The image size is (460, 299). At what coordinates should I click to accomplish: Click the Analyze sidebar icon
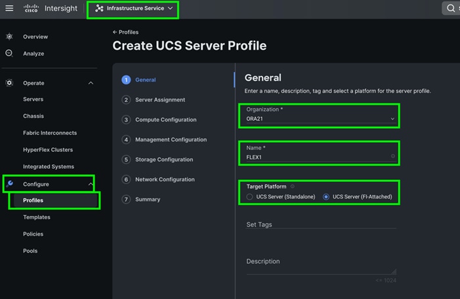[x=9, y=53]
